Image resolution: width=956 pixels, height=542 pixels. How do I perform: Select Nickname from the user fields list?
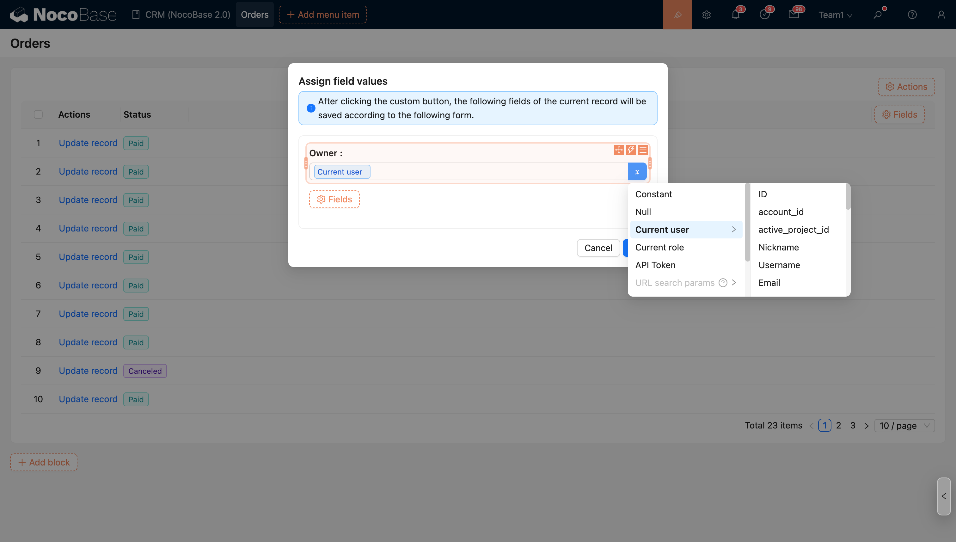779,247
